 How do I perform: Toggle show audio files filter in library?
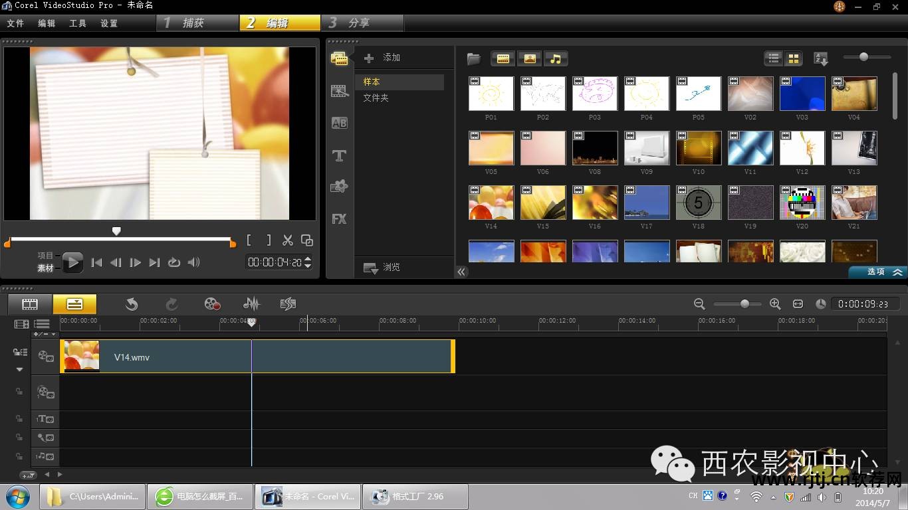[x=556, y=58]
